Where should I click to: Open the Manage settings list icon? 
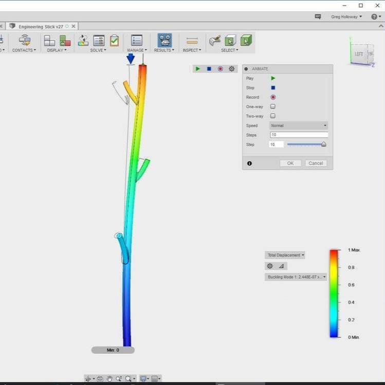[x=136, y=41]
